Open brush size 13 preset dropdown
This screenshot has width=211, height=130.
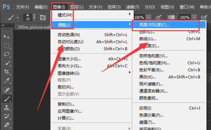[x=34, y=17]
